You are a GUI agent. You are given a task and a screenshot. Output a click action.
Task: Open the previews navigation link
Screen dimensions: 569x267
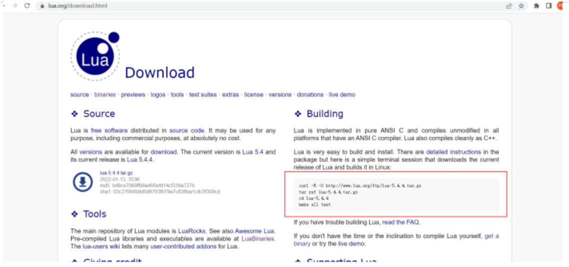pyautogui.click(x=133, y=94)
